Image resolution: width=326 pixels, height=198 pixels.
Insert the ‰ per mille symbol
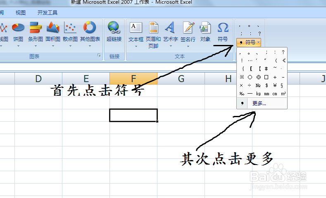pos(242,94)
